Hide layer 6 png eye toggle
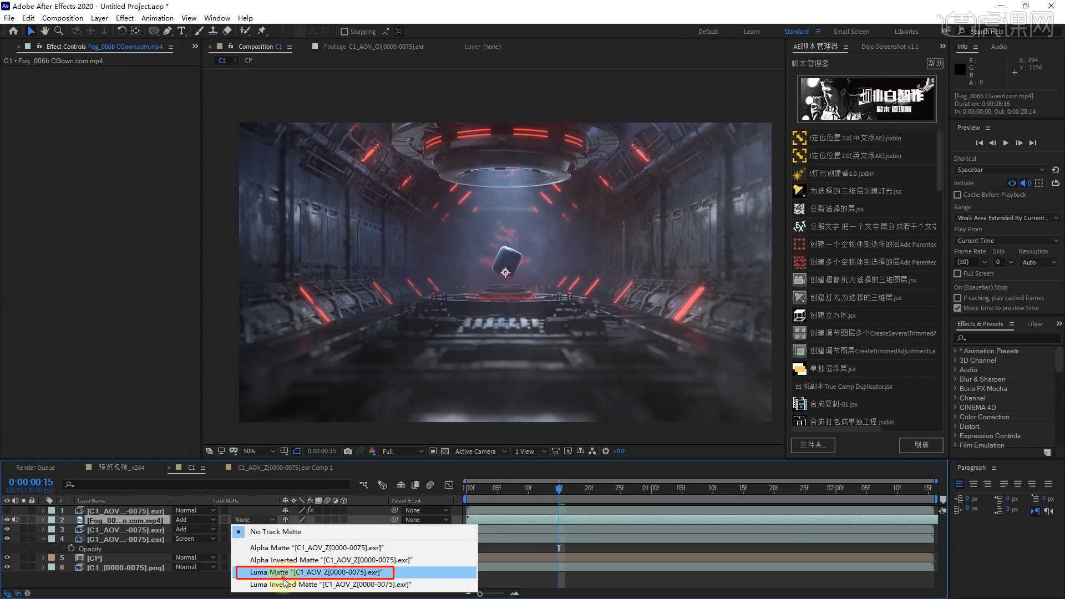 tap(7, 567)
